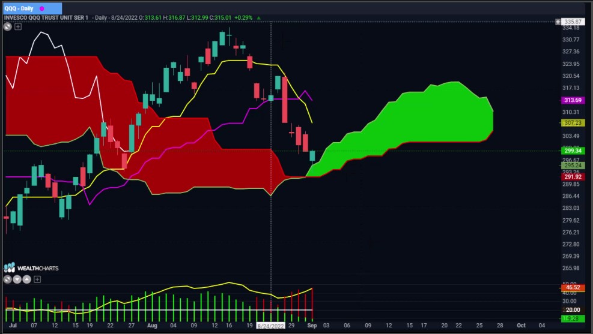593x334 pixels.
Task: Click crosshair plus icon at price axis
Action: click(x=558, y=22)
